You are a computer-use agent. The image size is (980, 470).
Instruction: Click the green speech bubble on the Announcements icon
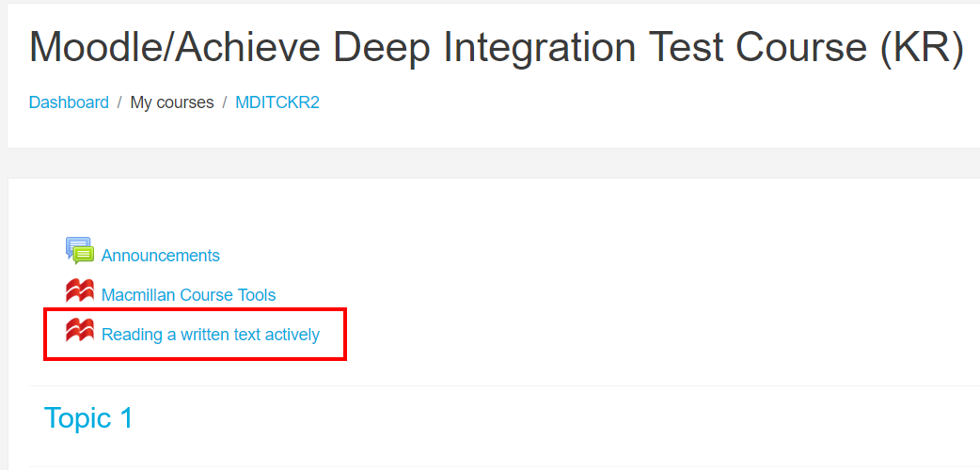click(84, 255)
